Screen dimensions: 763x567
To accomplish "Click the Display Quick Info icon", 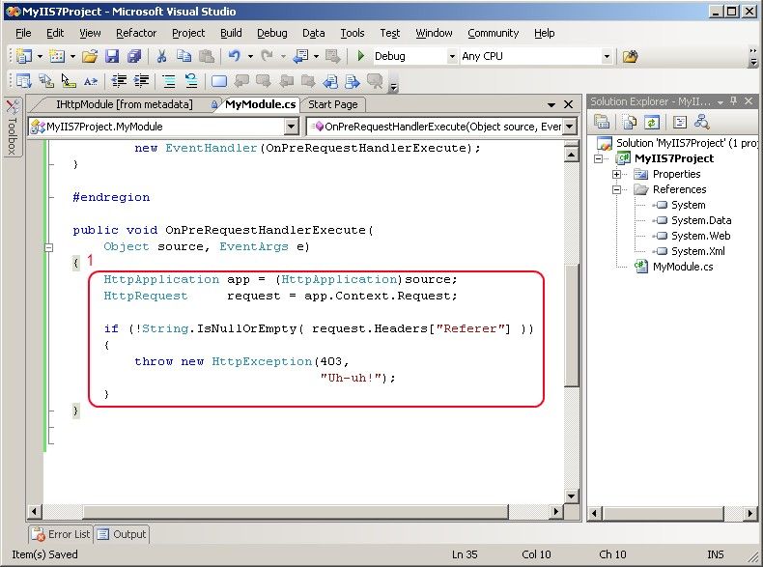I will pyautogui.click(x=69, y=81).
